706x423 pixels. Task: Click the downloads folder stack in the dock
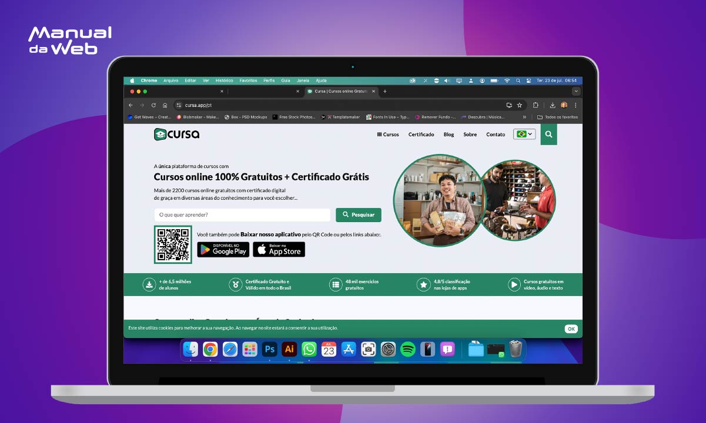[x=476, y=349]
